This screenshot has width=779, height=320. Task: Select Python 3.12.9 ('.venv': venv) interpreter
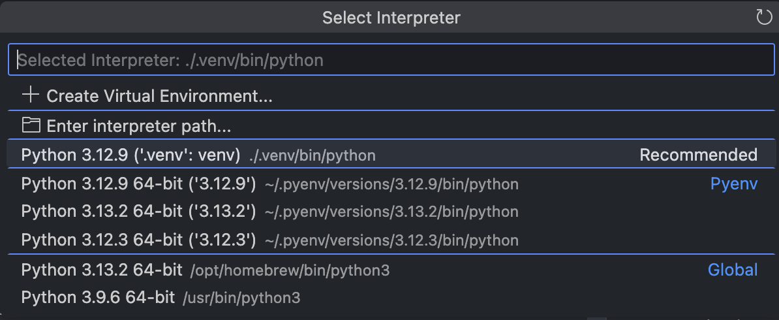click(391, 155)
